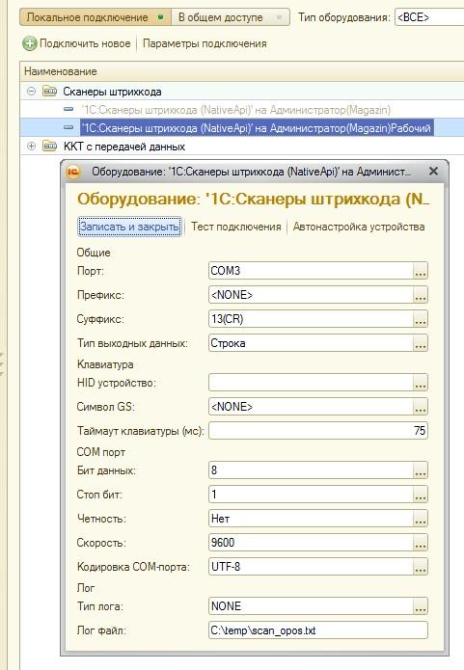This screenshot has height=670, width=464.
Task: Open the Скорость selection ellipsis button
Action: click(x=421, y=543)
